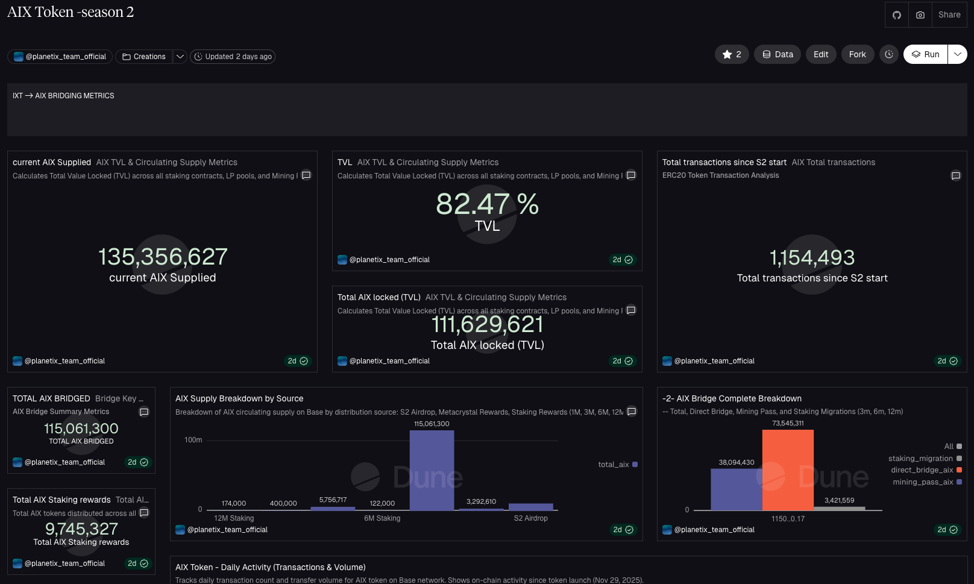Open comment icon on current AIX Supplied panel

(x=306, y=175)
